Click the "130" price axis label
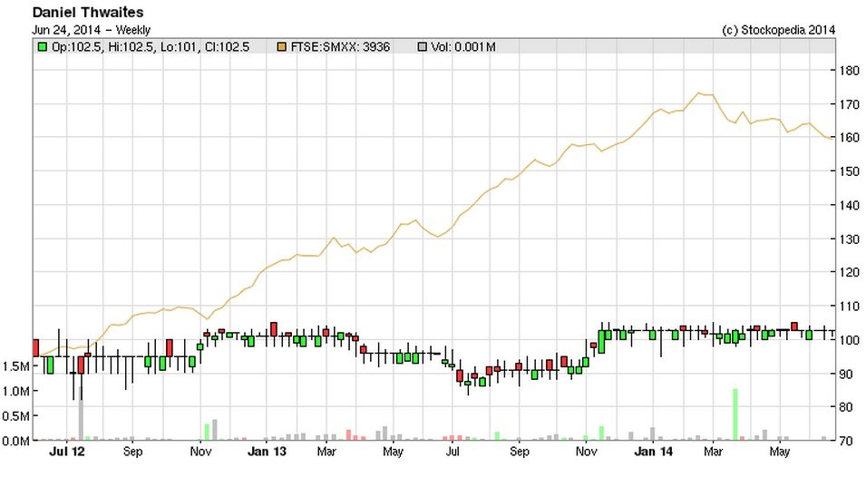Image resolution: width=866 pixels, height=477 pixels. [850, 239]
